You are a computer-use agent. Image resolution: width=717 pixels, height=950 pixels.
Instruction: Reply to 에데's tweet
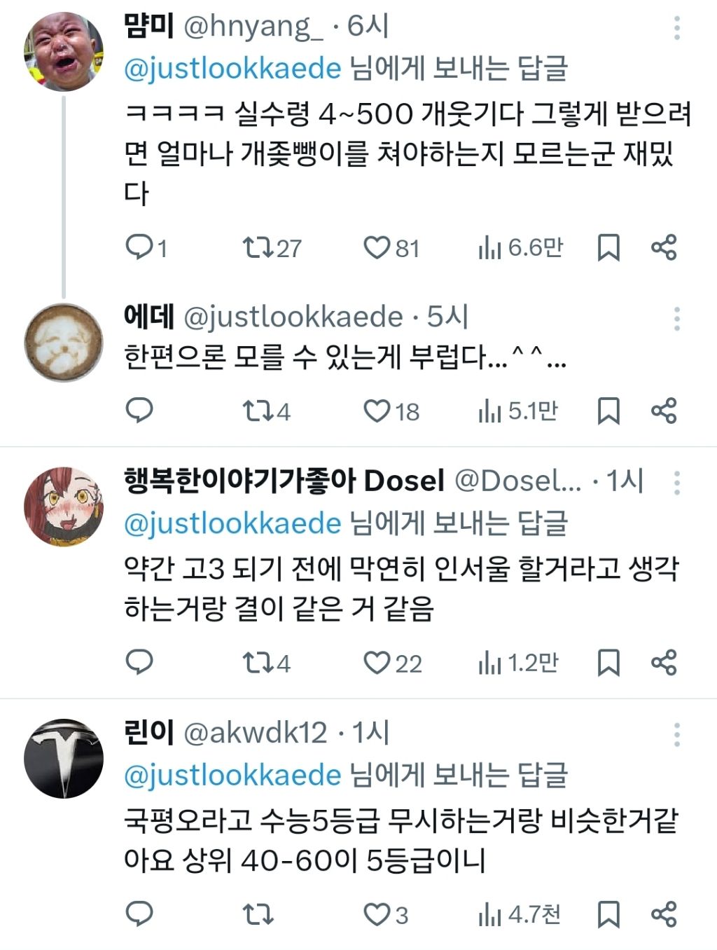click(x=139, y=411)
